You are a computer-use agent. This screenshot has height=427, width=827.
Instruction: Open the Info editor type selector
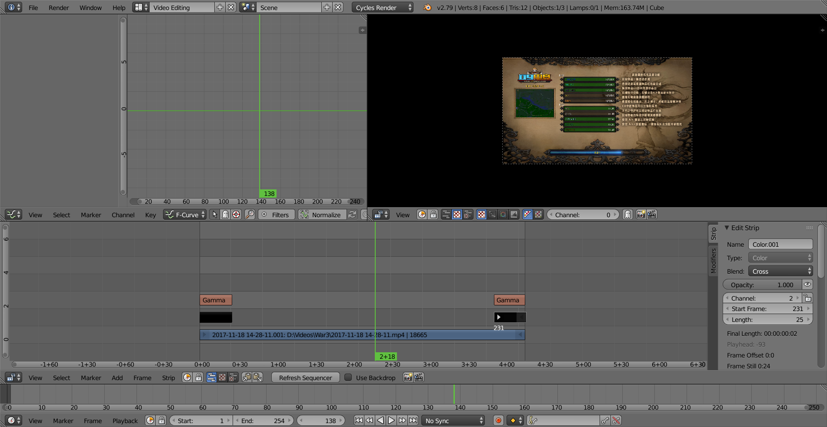pyautogui.click(x=13, y=7)
